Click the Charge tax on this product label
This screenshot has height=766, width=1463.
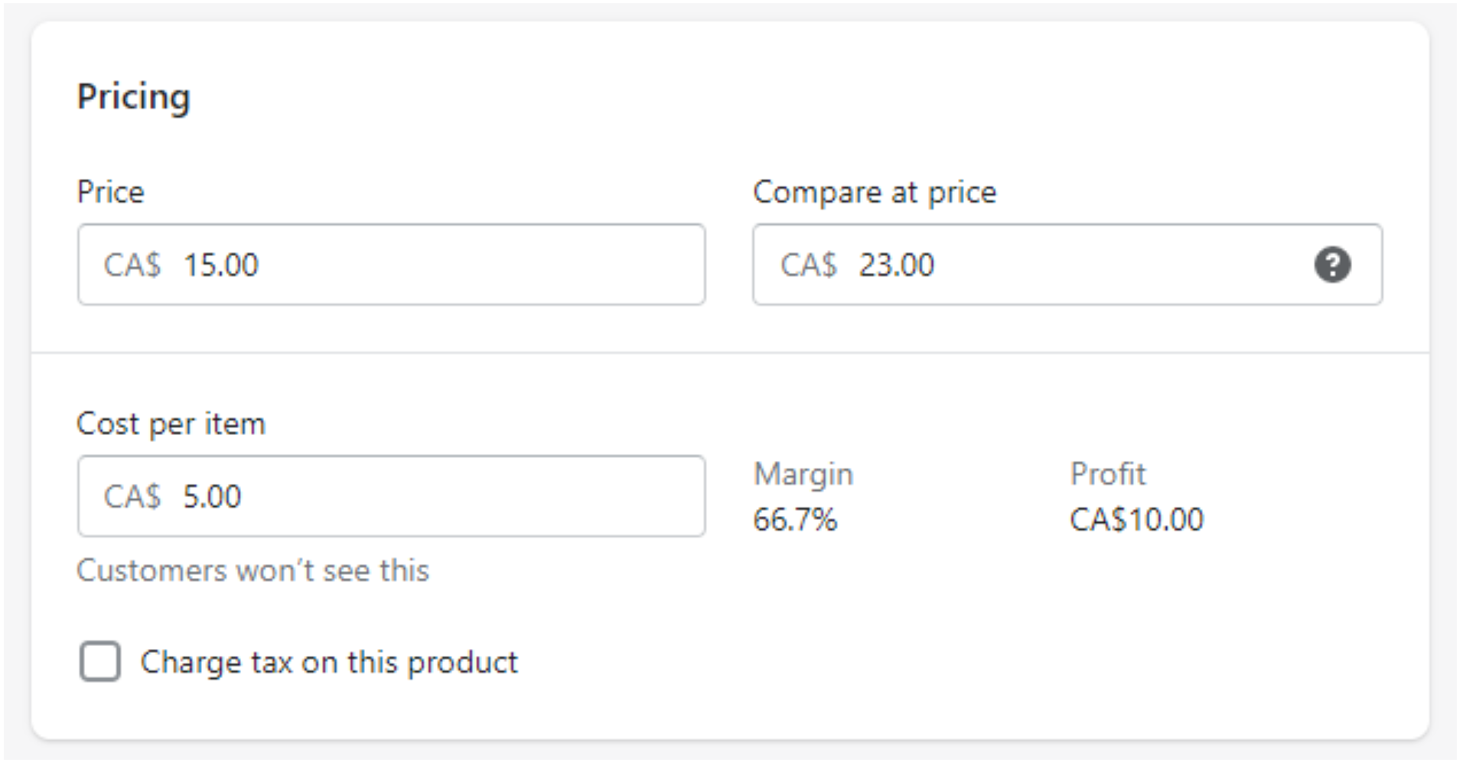pyautogui.click(x=329, y=662)
